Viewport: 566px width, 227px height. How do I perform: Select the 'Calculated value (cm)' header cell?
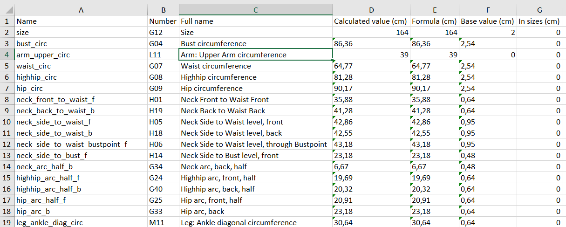click(x=371, y=21)
